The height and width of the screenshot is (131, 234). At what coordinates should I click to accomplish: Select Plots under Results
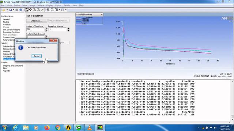click(x=5, y=68)
